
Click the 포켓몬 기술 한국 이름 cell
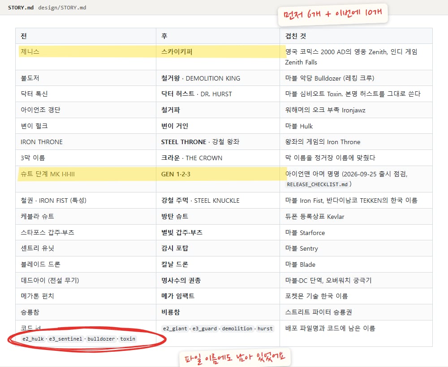[356, 296]
